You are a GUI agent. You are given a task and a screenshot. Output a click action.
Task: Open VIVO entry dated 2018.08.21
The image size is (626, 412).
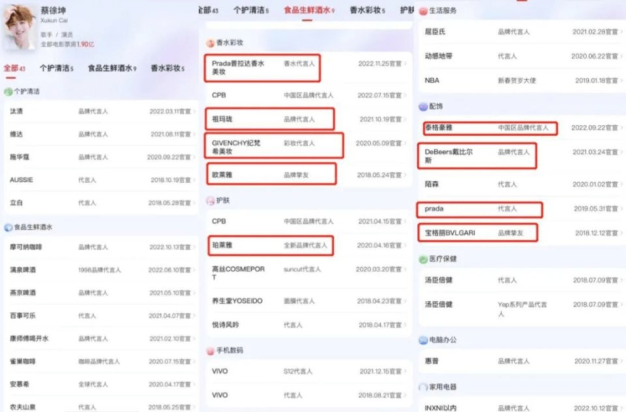click(x=309, y=395)
